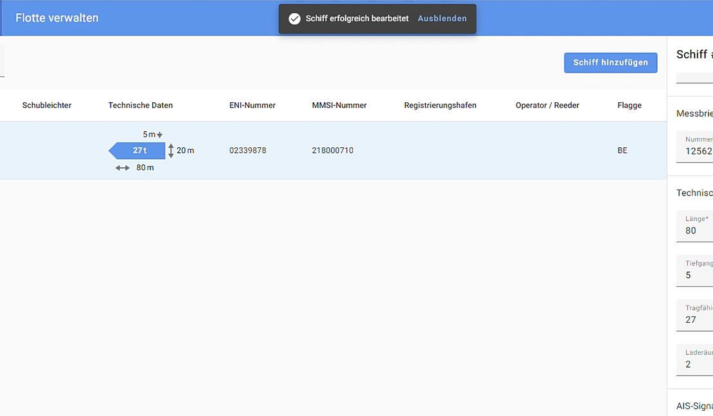Select ENI number 02339878 cell
The height and width of the screenshot is (416, 713).
248,150
